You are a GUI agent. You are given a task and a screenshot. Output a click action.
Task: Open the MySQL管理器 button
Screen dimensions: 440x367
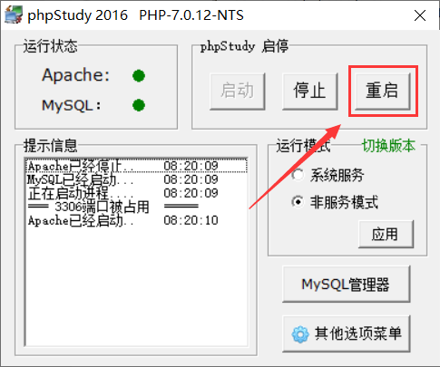coord(346,284)
